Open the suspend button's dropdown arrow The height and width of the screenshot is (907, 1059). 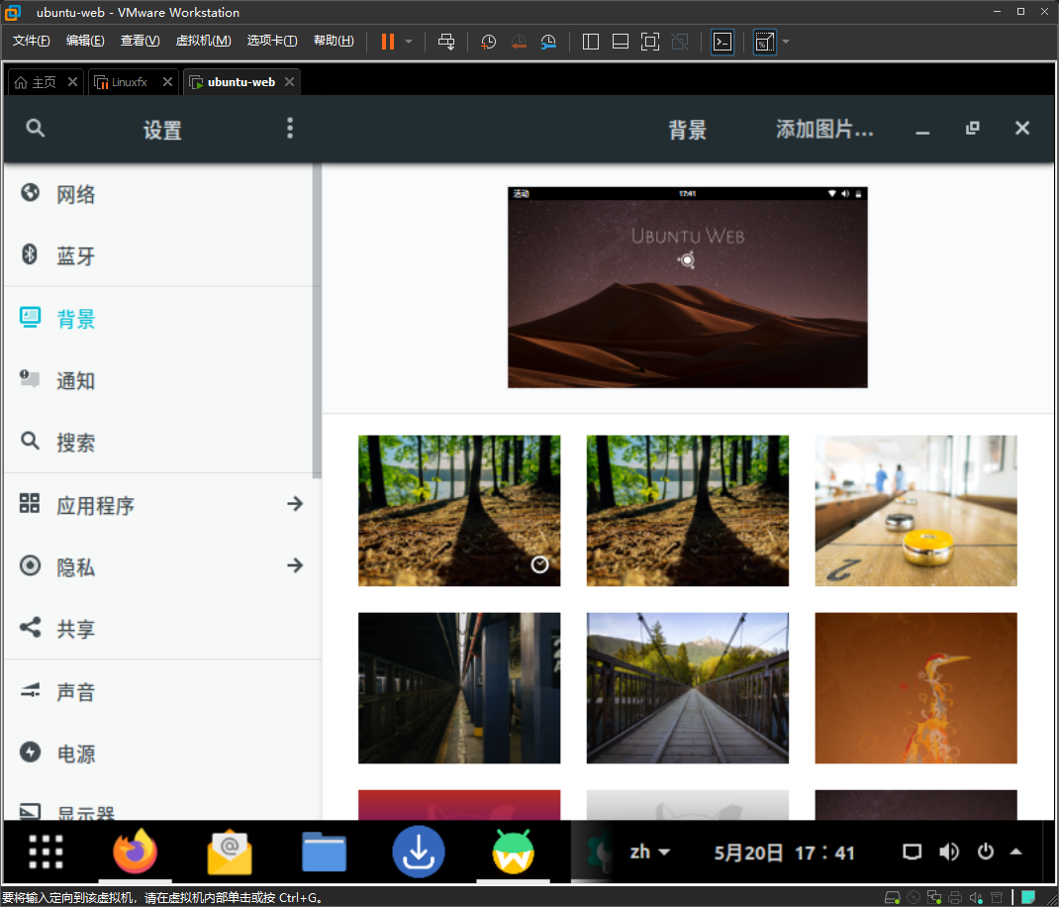408,42
